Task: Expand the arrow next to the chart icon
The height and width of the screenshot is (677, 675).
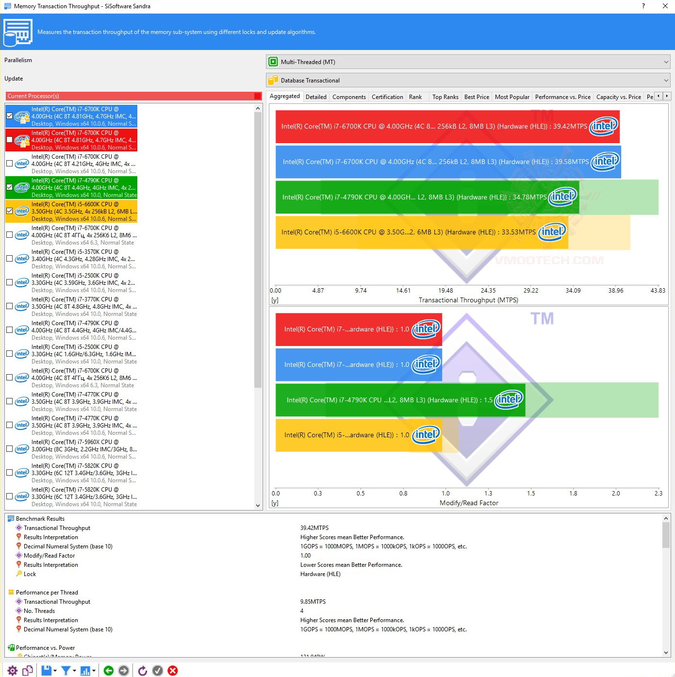Action: tap(94, 671)
